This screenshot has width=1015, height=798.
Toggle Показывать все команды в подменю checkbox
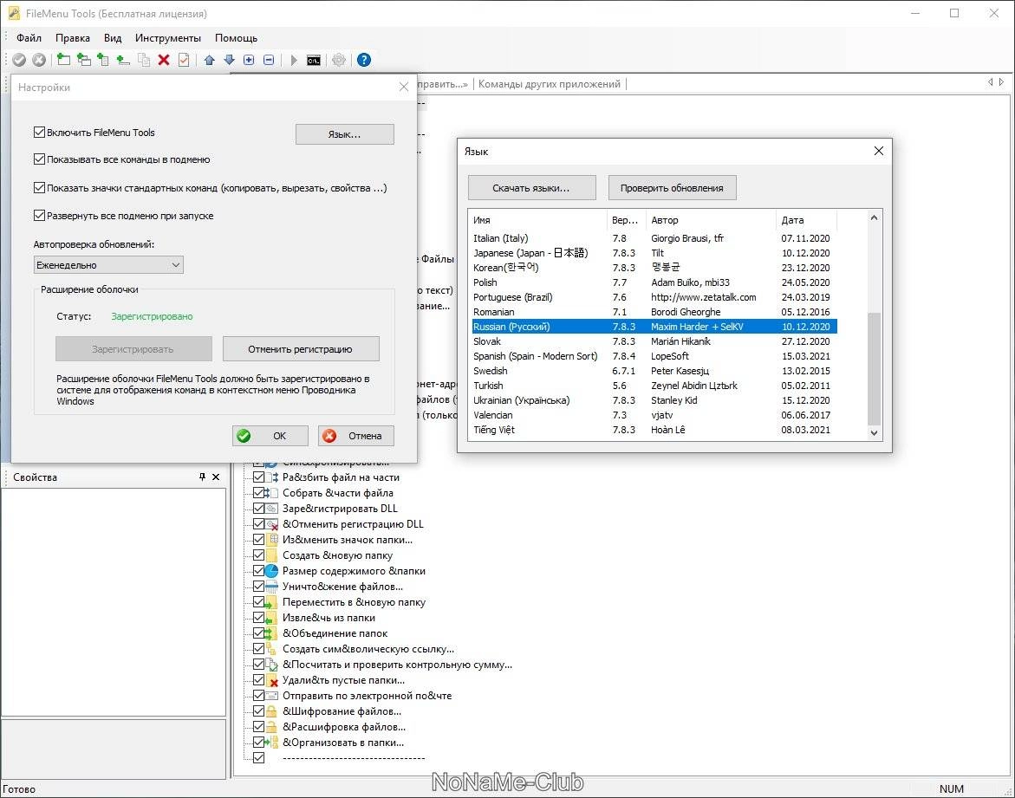pos(40,159)
